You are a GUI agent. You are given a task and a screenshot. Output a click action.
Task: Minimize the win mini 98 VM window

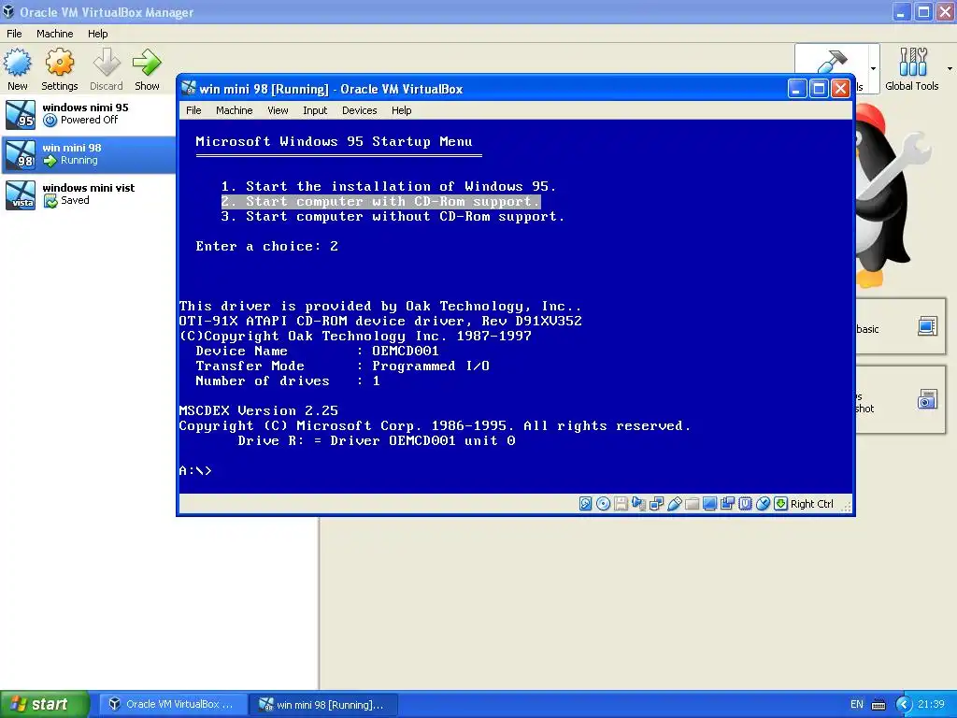point(796,89)
